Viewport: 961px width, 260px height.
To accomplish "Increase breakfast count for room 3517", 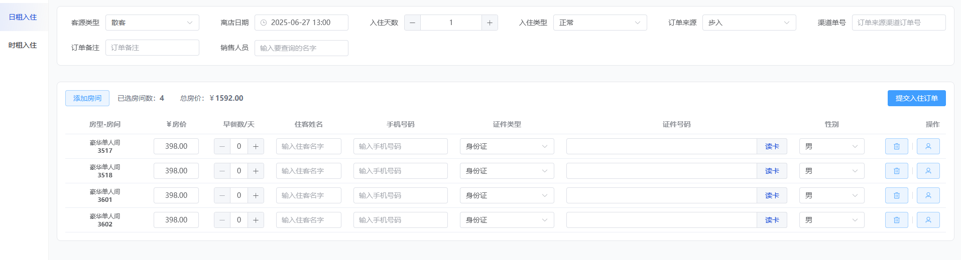I will click(x=256, y=146).
